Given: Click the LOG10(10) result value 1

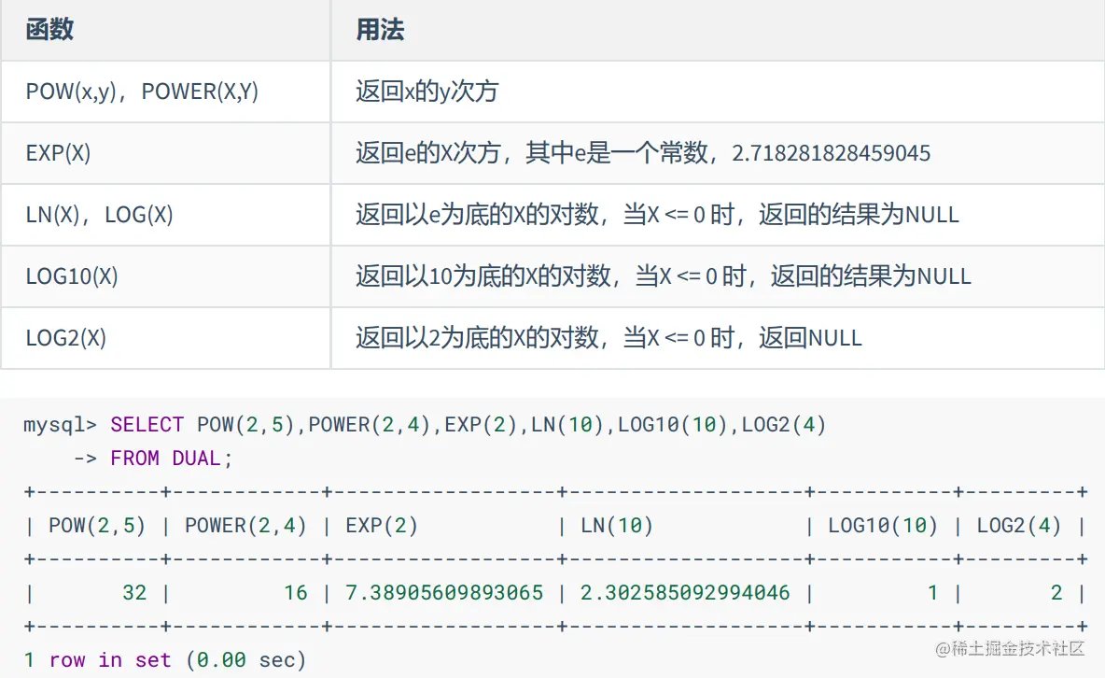Looking at the screenshot, I should (x=932, y=593).
